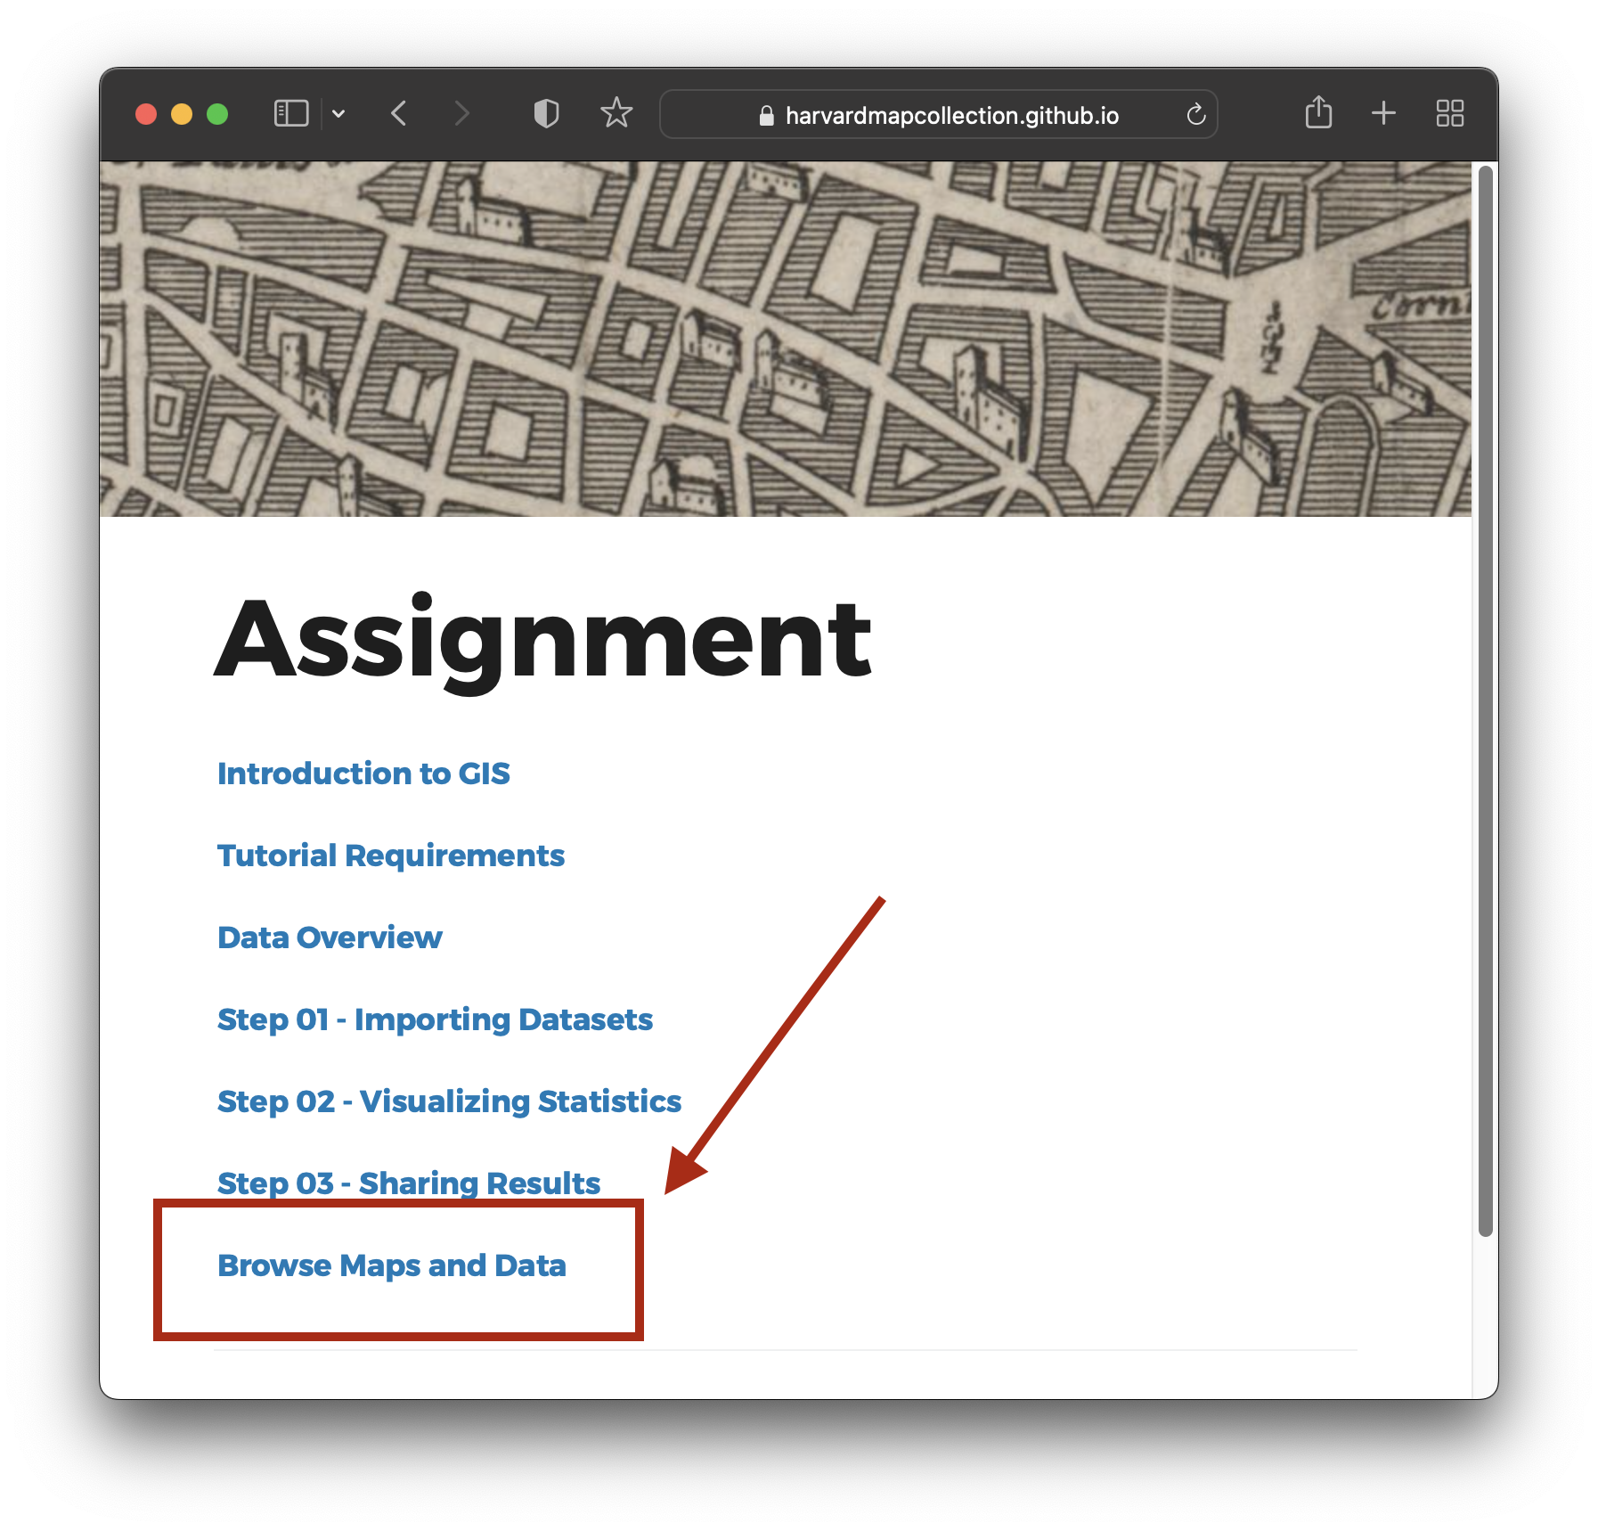
Task: Open the Tutorial Requirements link
Action: [391, 856]
